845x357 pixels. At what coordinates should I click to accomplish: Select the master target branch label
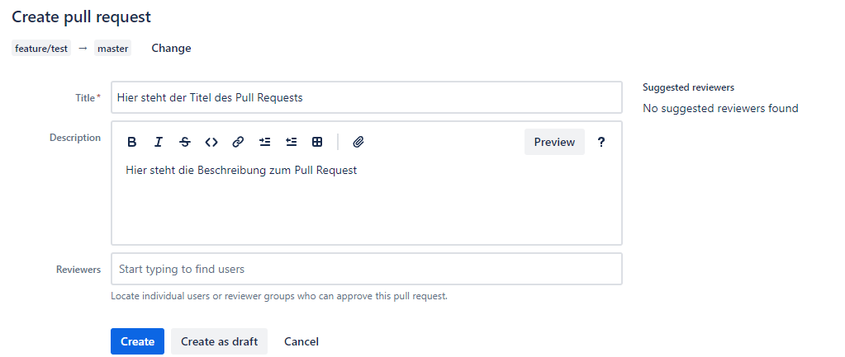pyautogui.click(x=112, y=49)
